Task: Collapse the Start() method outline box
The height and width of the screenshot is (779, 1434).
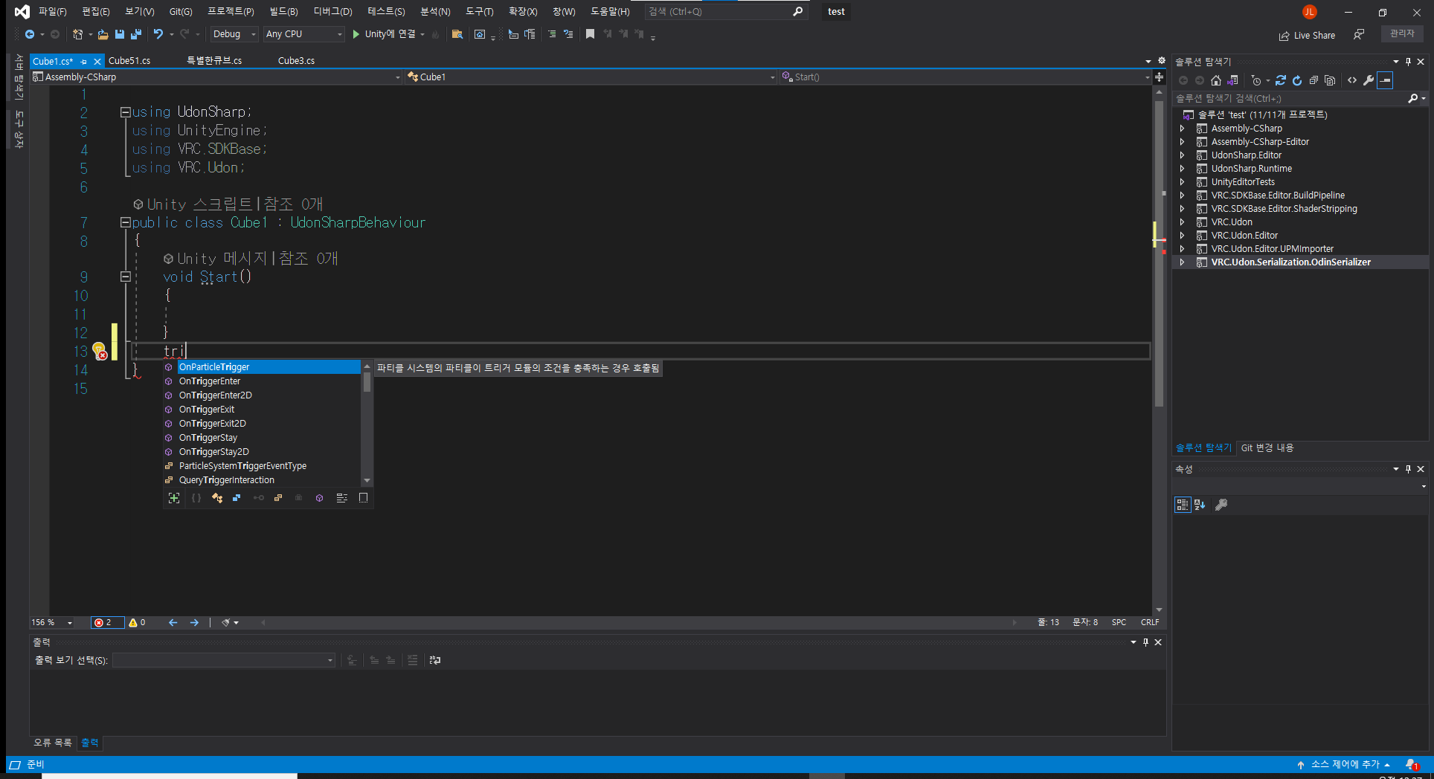Action: (126, 277)
